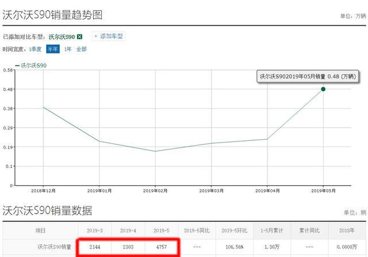Click the 2019年02月 axis label
368x257 pixels.
[155, 191]
